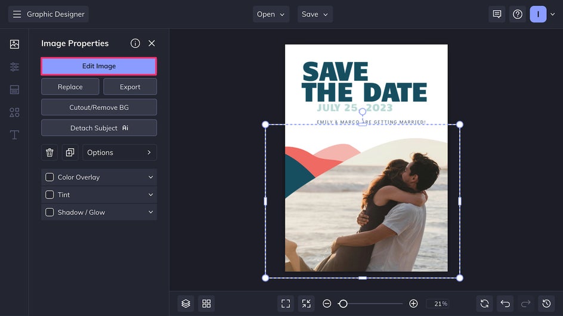Click the zoom slider handle
563x316 pixels.
click(x=343, y=304)
